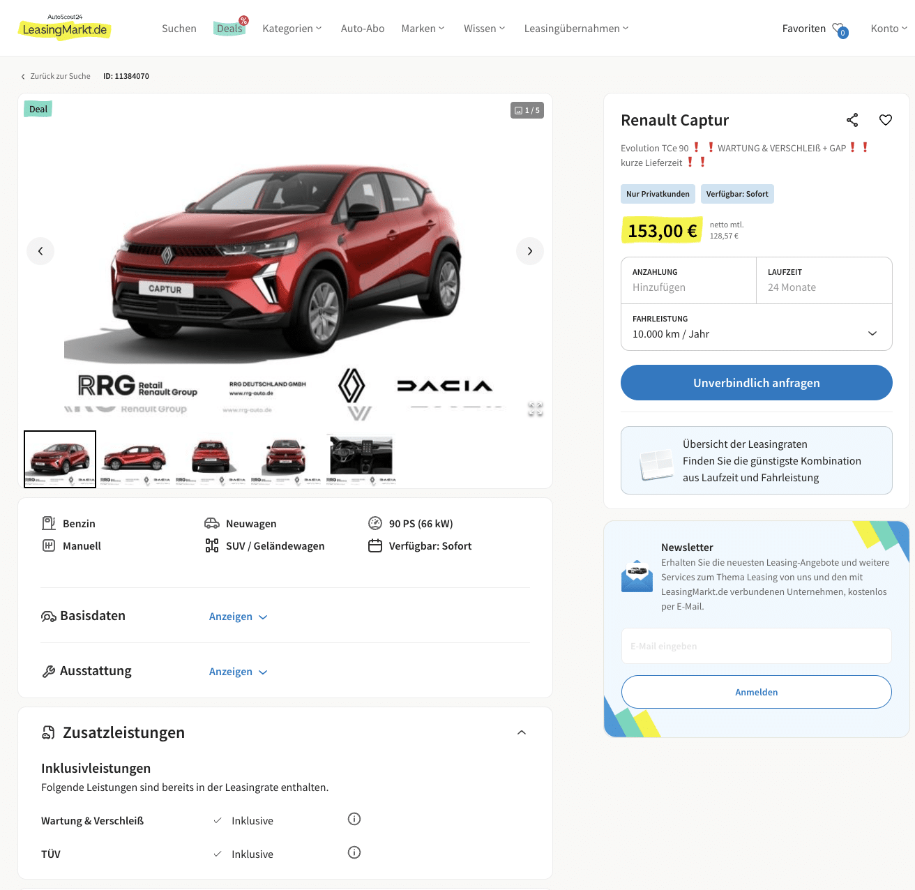Click the Manuell gearbox icon
The image size is (915, 890).
coord(49,545)
